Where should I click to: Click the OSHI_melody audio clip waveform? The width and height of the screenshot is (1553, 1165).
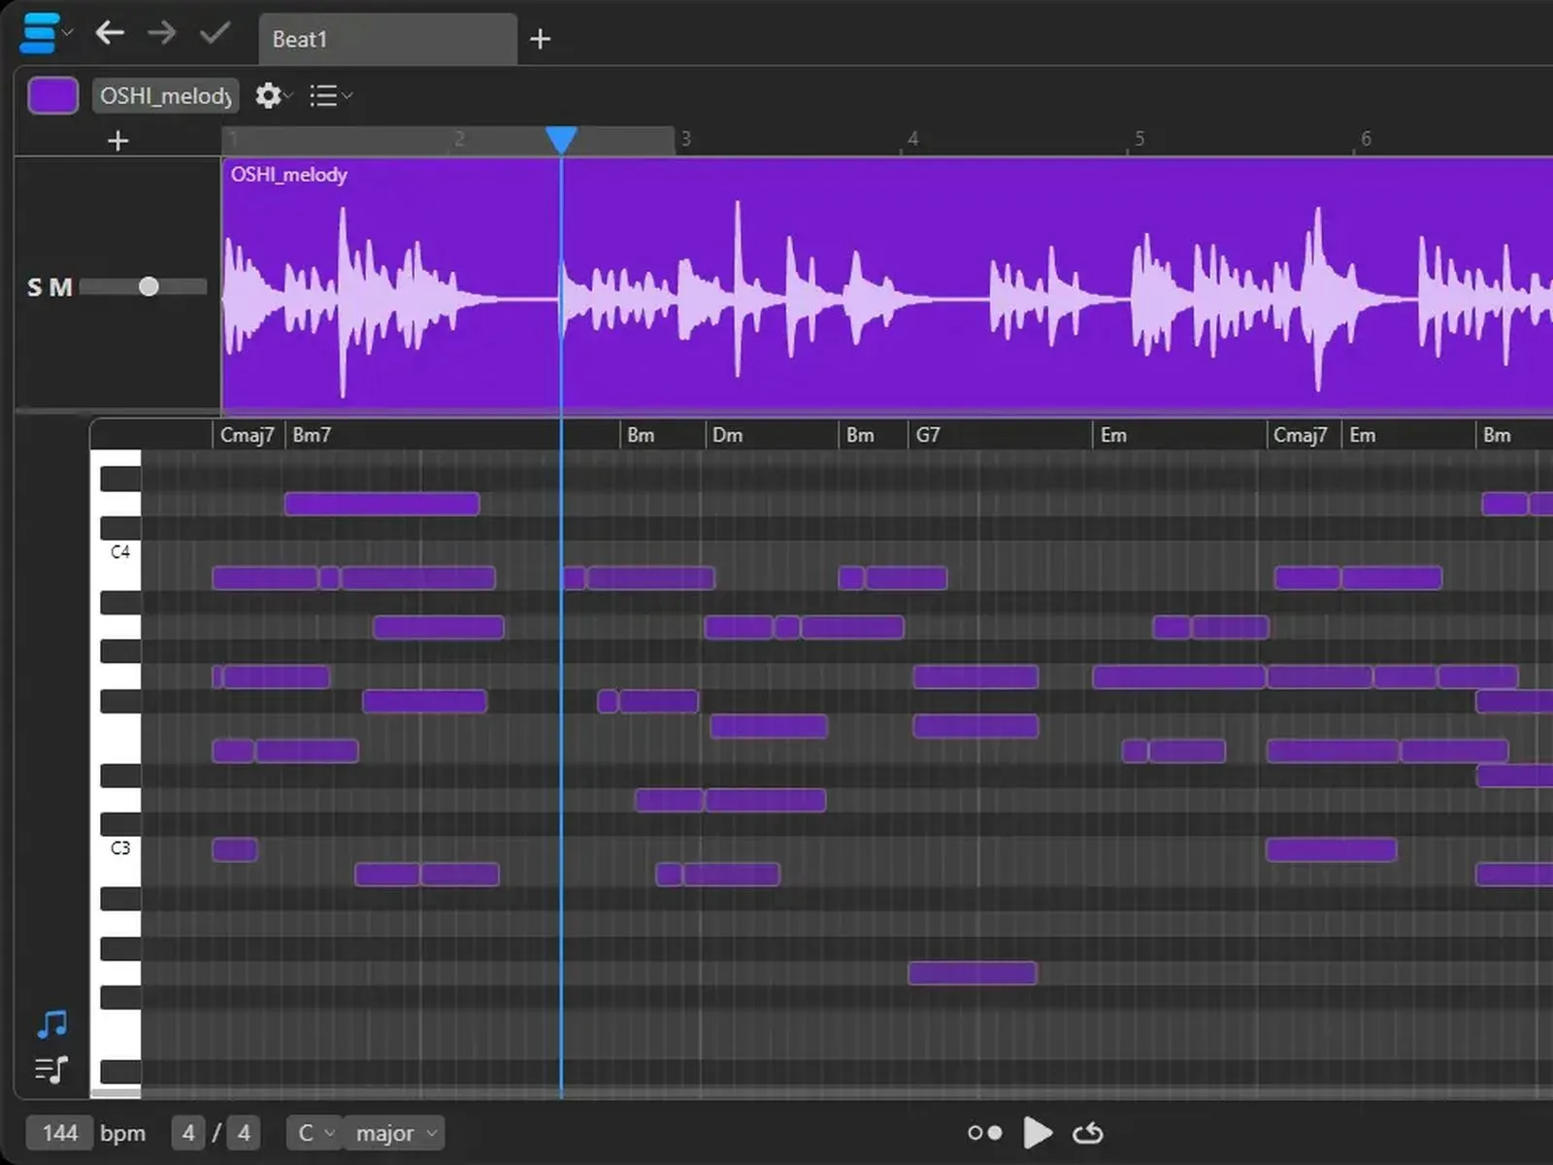887,286
